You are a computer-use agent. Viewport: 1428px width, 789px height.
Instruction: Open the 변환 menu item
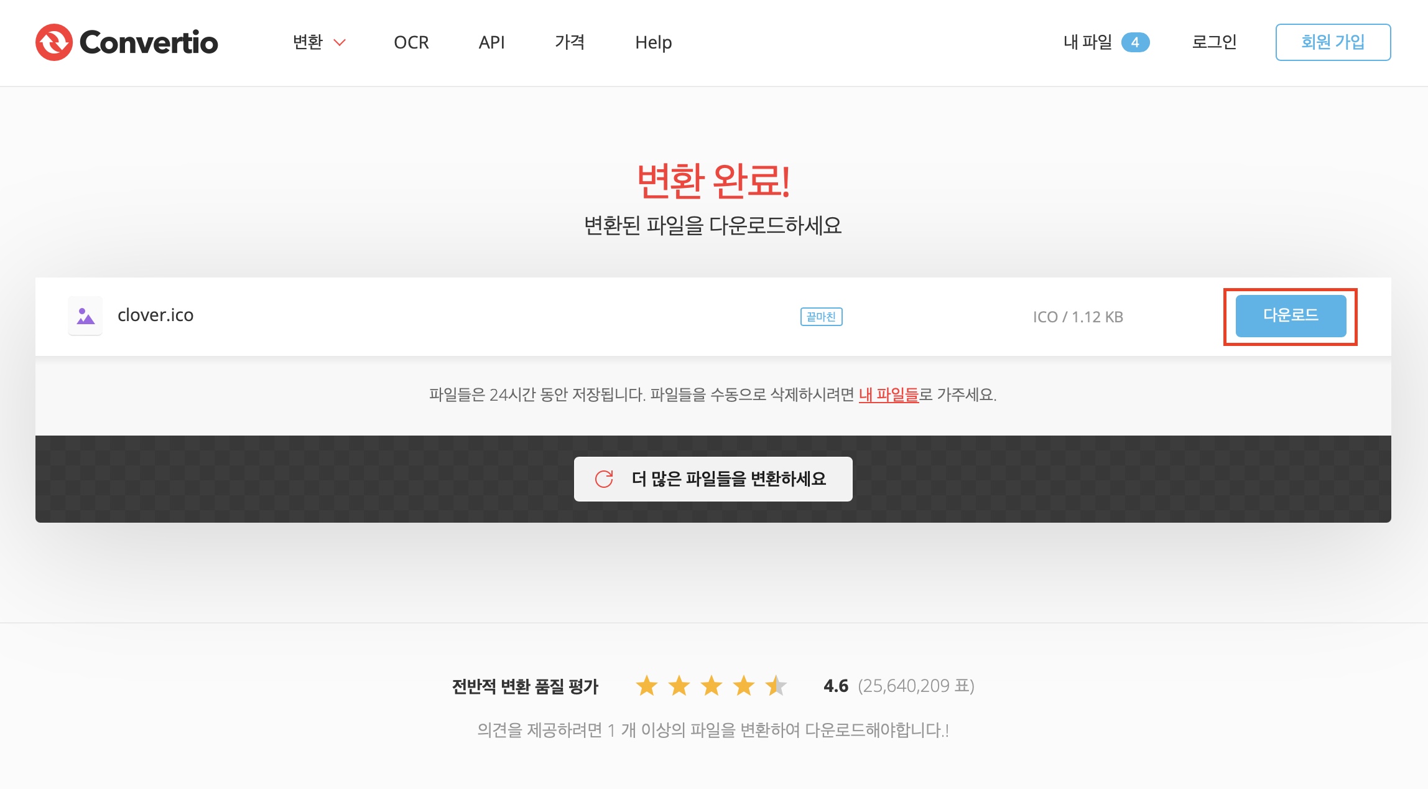308,42
